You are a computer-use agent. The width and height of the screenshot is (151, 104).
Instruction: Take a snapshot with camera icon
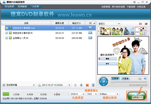pos(140,79)
